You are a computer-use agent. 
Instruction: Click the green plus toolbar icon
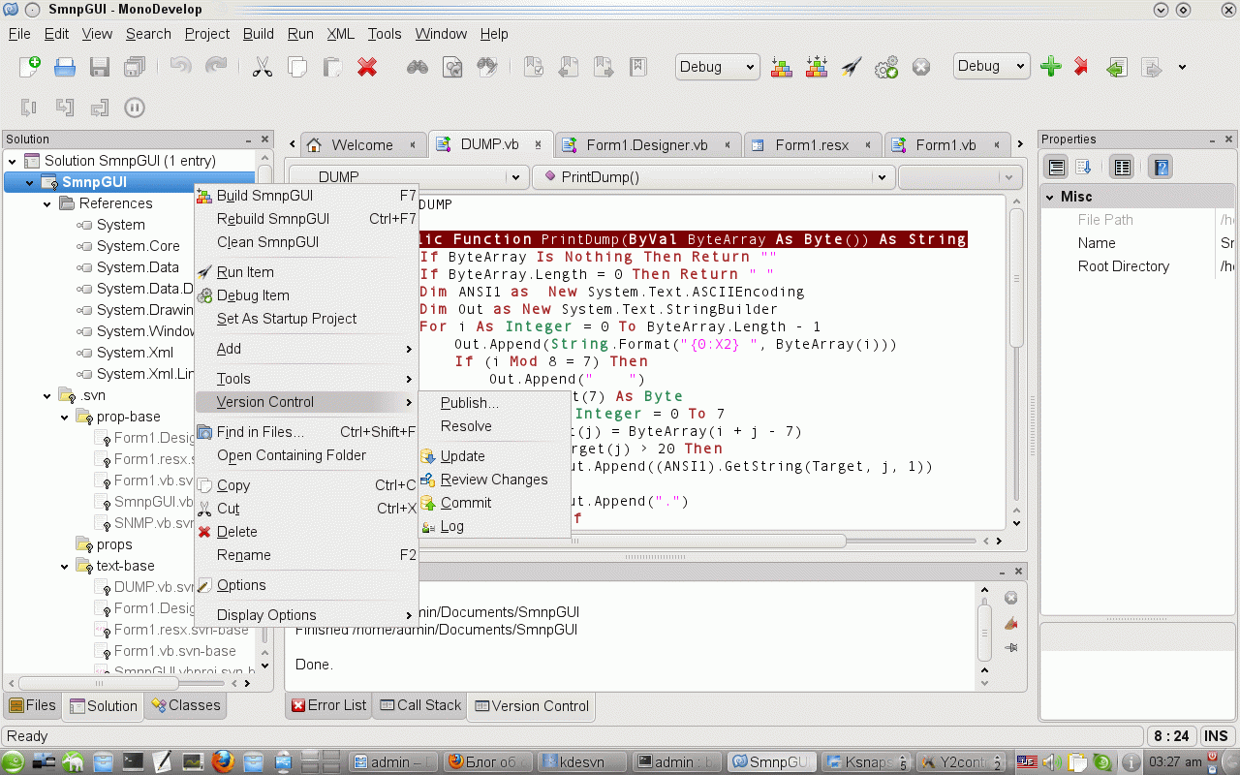[x=1051, y=67]
